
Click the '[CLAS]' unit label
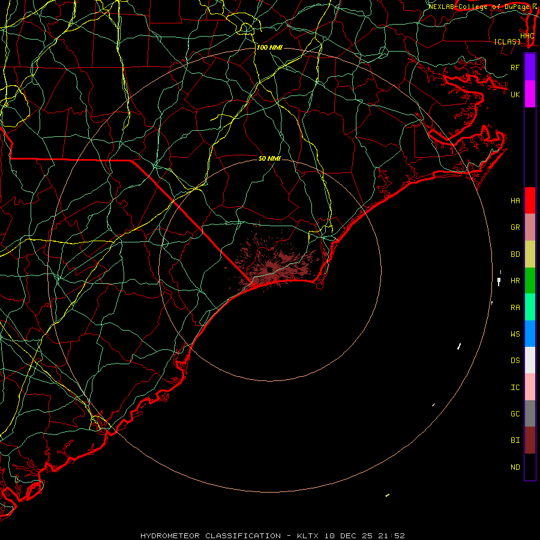[507, 42]
